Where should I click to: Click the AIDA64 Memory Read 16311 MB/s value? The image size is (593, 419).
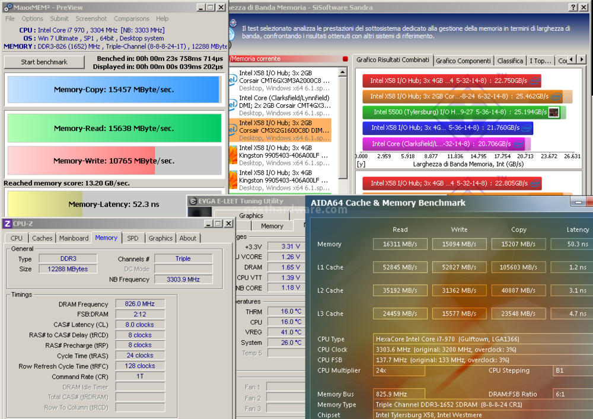pos(400,244)
